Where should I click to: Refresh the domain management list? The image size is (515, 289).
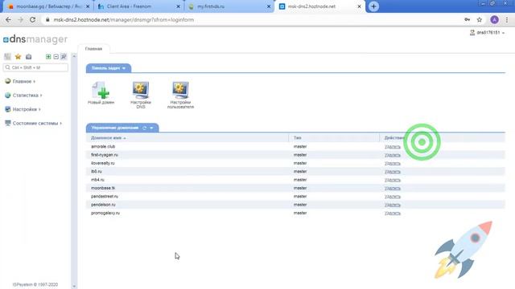[145, 128]
